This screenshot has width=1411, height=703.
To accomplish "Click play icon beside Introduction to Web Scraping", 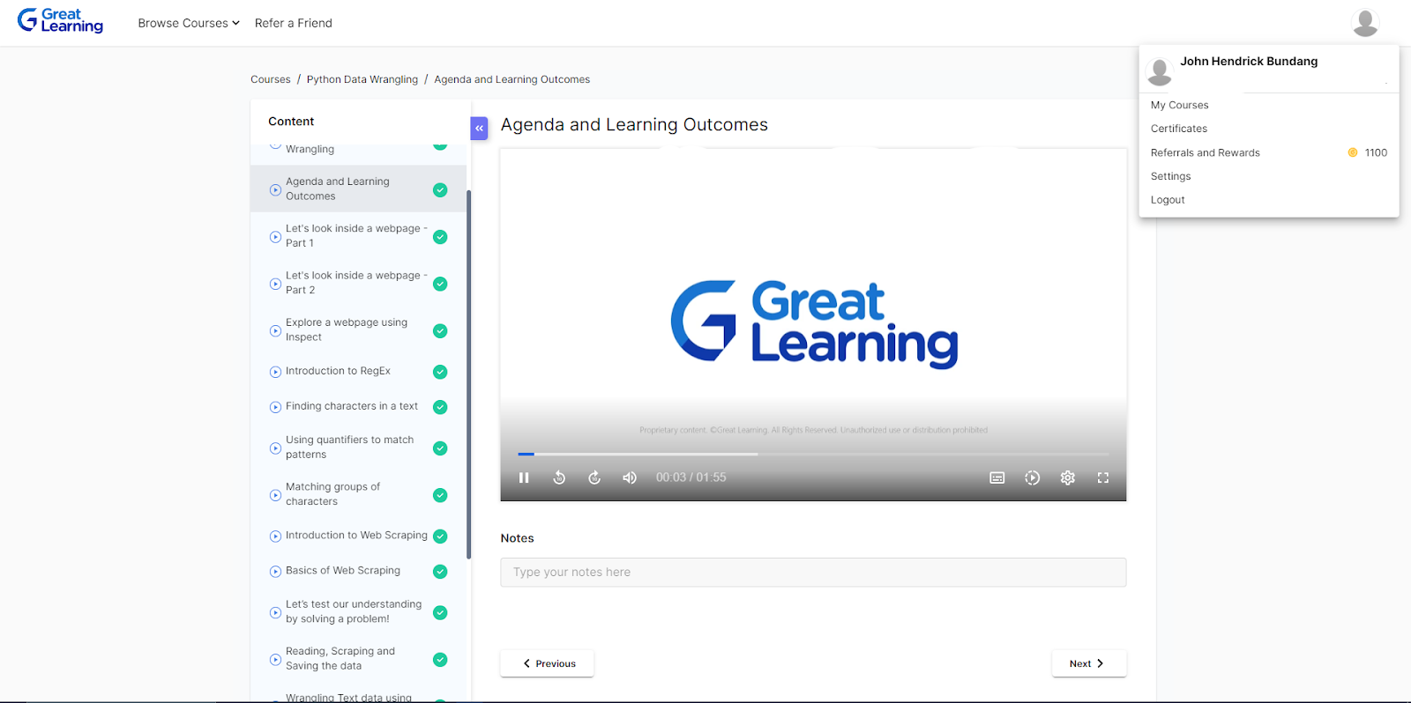I will tap(275, 536).
